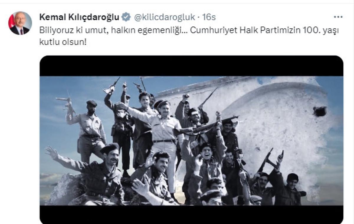The image size is (354, 224).
Task: Click the black bottom letterbox bar of video
Action: point(191,215)
